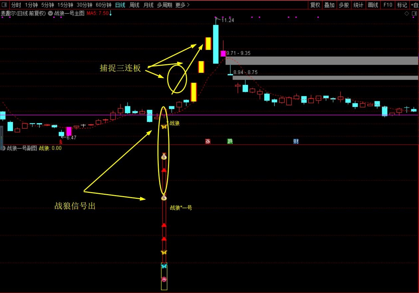Click the 麦趣尔(日线.前复权) stock title
The image size is (419, 293).
pos(23,13)
